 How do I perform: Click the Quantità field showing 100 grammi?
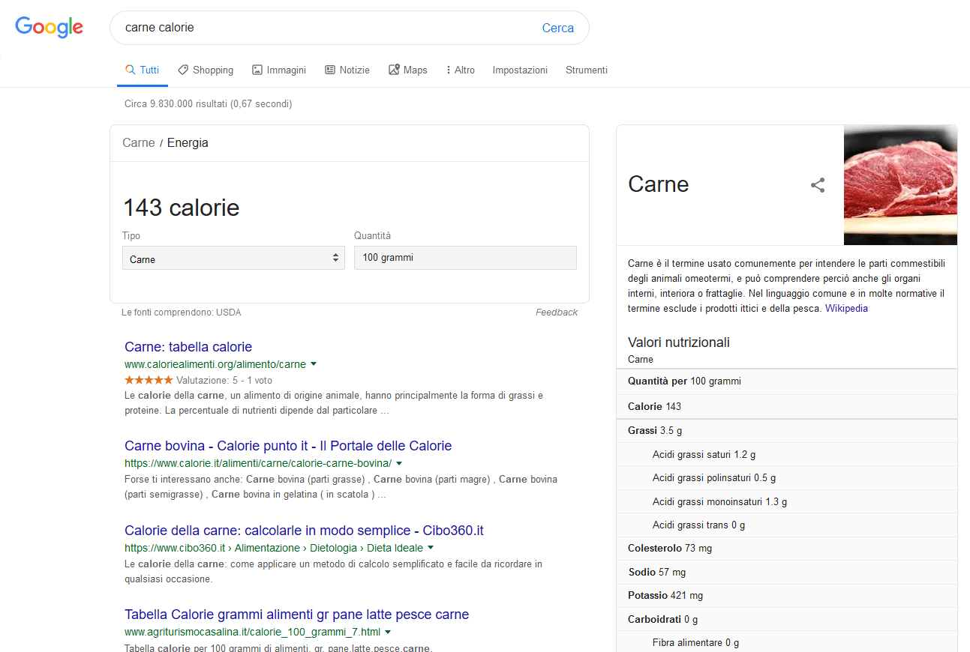(x=465, y=258)
